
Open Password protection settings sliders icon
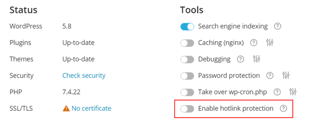tap(286, 75)
